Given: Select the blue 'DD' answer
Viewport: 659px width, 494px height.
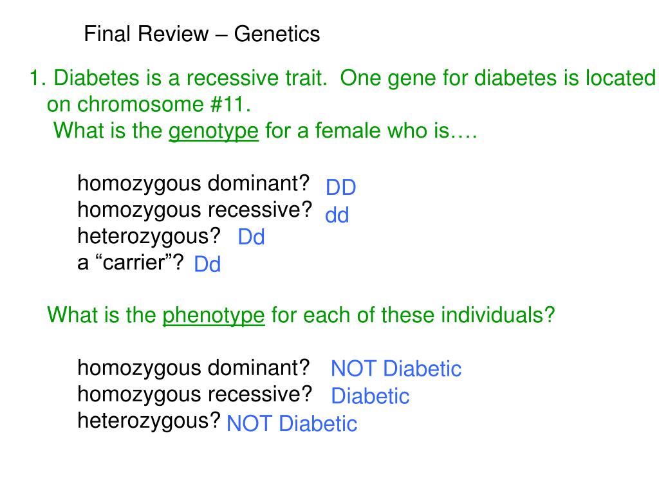Looking at the screenshot, I should tap(341, 187).
